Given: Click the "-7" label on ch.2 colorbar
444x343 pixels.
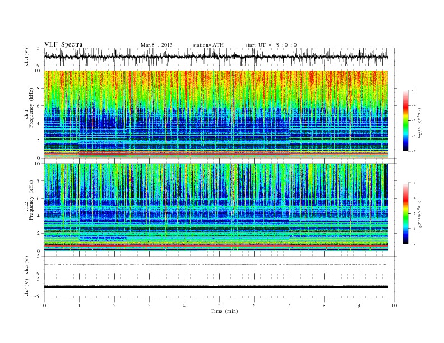Looking at the screenshot, I should pyautogui.click(x=414, y=244).
